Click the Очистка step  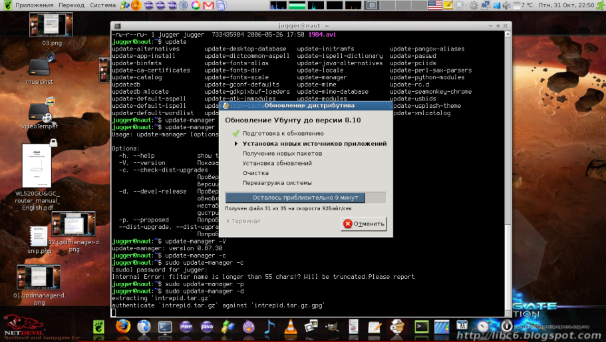(255, 173)
